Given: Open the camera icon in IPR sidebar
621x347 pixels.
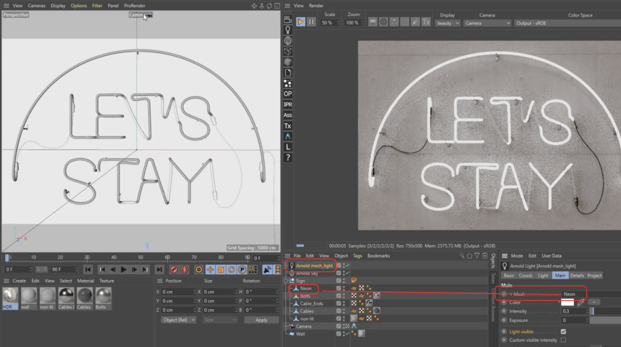Looking at the screenshot, I should 288,19.
